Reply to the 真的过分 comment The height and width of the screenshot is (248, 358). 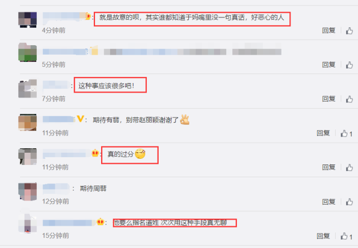(x=328, y=167)
